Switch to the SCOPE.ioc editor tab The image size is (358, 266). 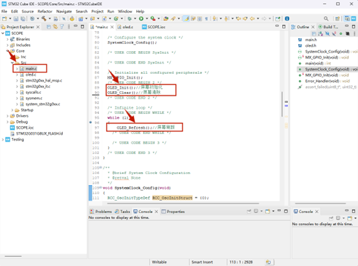(x=153, y=27)
